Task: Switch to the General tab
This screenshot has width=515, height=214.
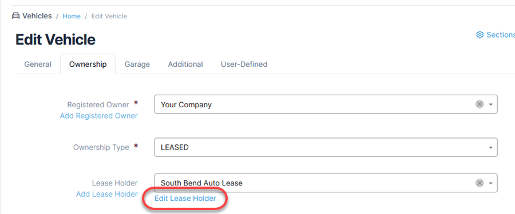Action: coord(38,64)
